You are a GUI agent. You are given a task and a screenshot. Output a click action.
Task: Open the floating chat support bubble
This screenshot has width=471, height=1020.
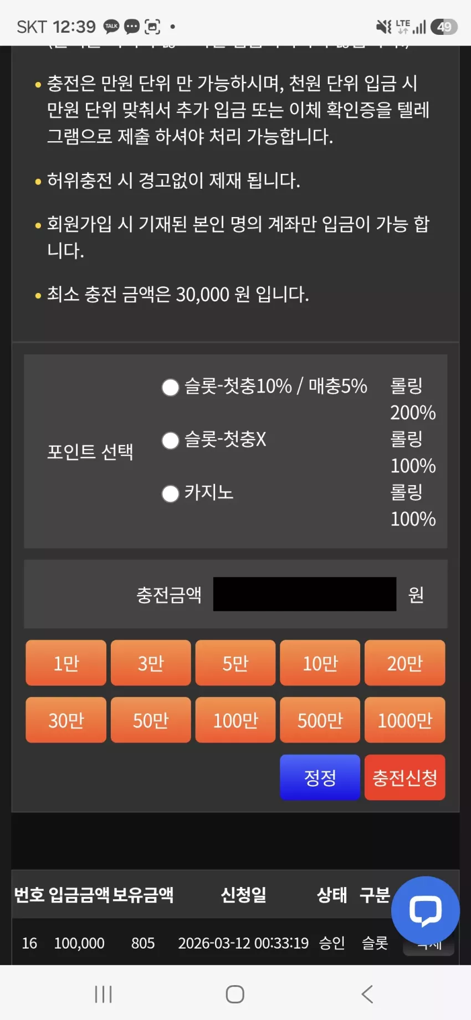pyautogui.click(x=425, y=910)
